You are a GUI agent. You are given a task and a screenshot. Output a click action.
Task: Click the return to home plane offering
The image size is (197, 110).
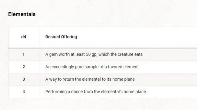[90, 79]
